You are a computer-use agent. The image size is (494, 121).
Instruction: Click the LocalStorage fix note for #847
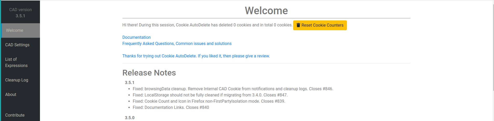coord(210,95)
